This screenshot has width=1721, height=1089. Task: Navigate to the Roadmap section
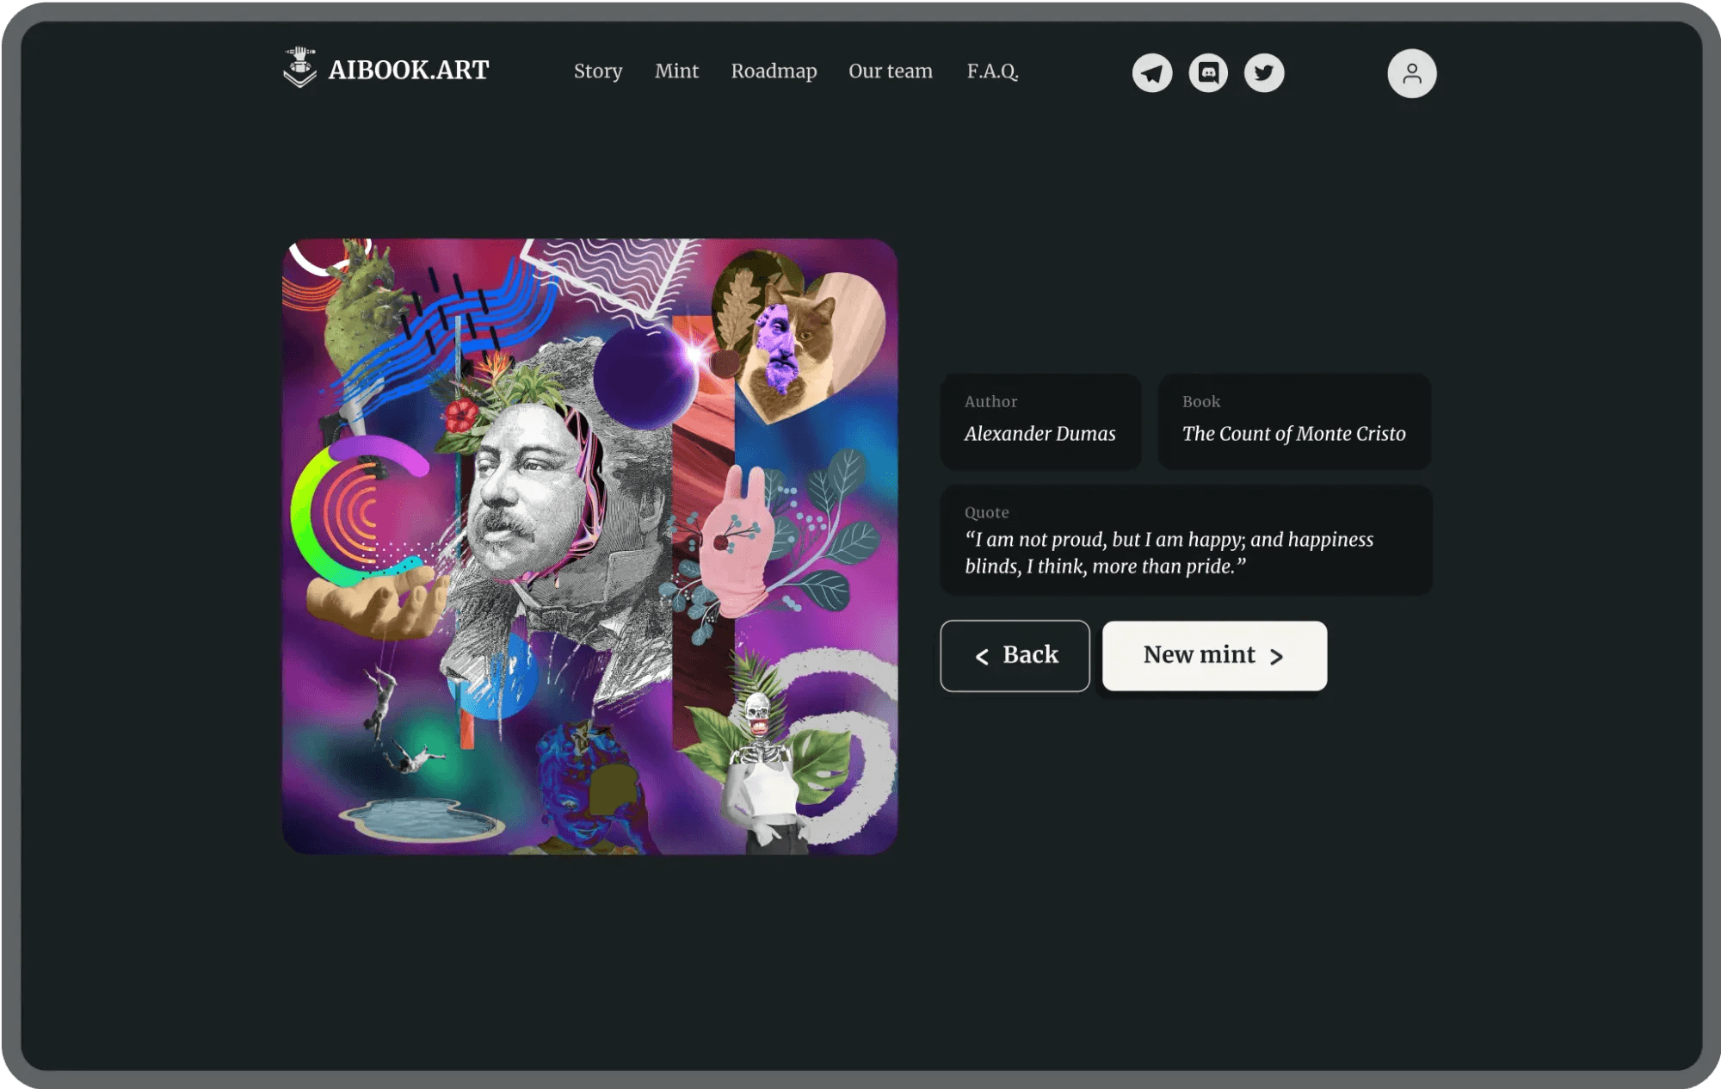pyautogui.click(x=774, y=71)
